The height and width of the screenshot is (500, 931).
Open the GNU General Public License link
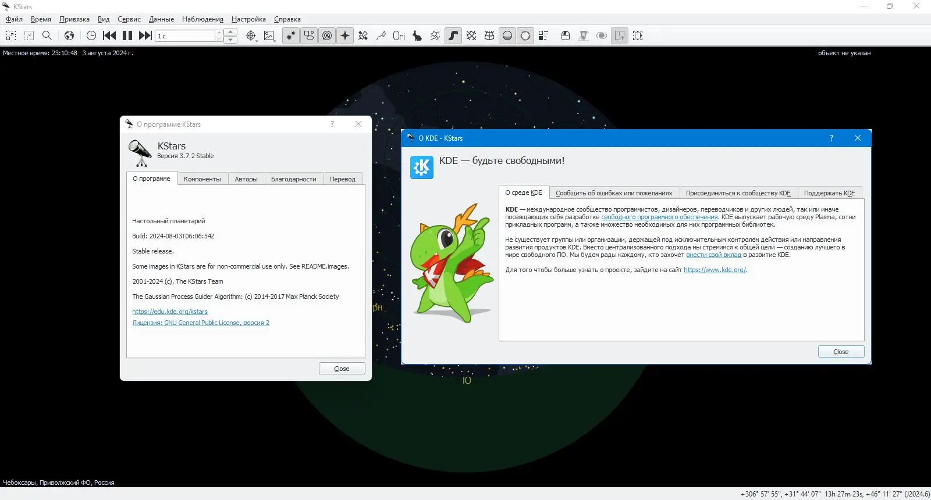click(201, 323)
